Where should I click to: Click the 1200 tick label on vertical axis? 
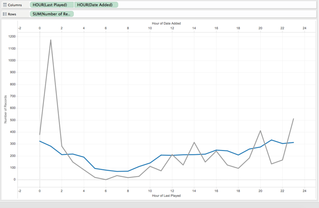pos(12,36)
